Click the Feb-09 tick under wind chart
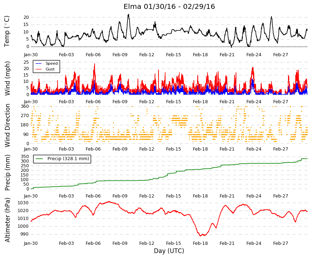The width and height of the screenshot is (311, 258). (120, 102)
